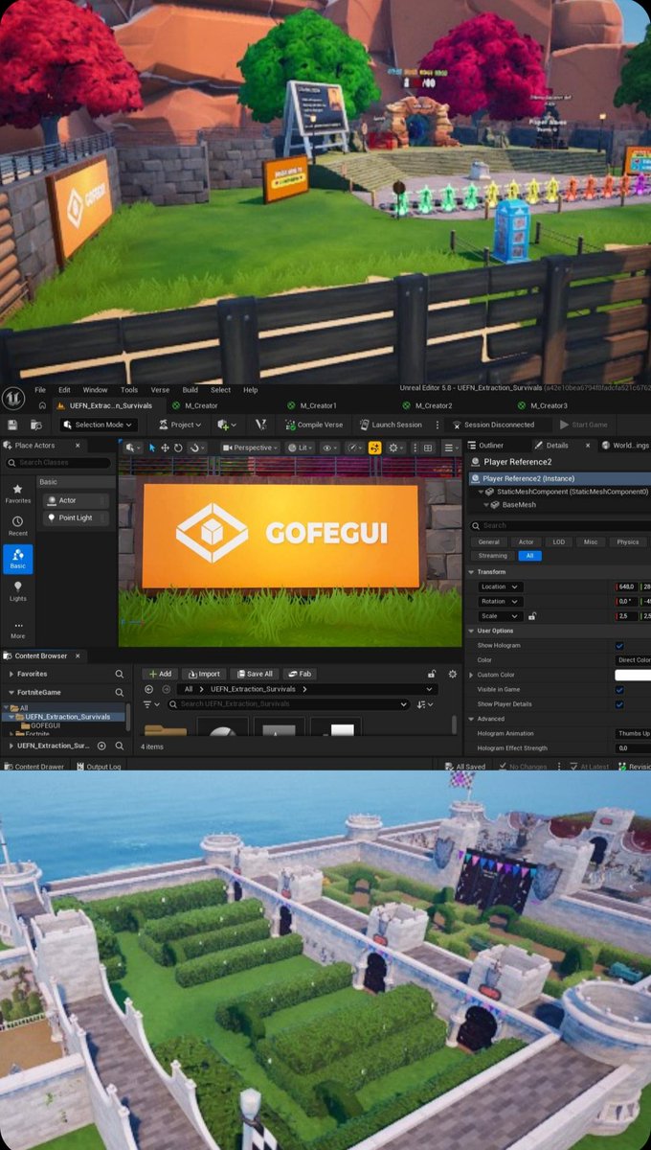The image size is (651, 1150).
Task: Select the All filter in Details
Action: (x=529, y=555)
